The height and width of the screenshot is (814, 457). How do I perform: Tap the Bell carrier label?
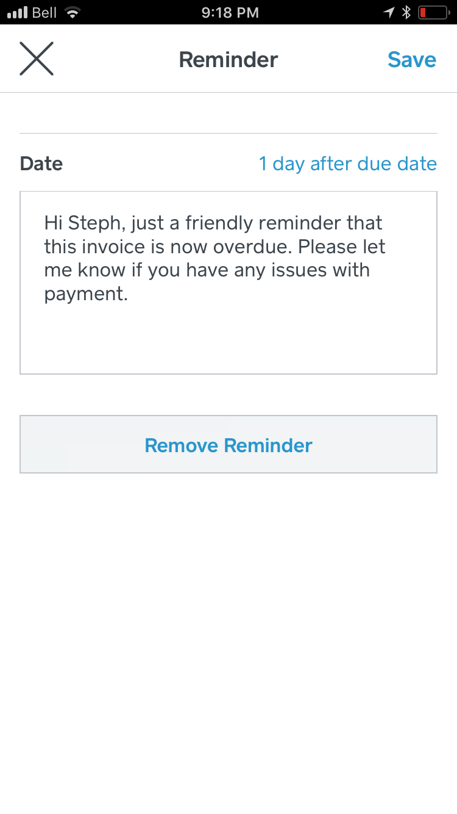tap(44, 12)
